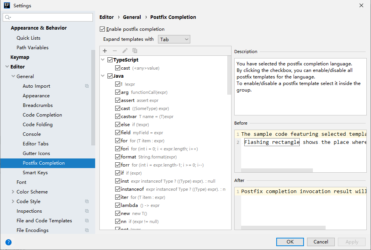Open Gutter Icons settings page
Image resolution: width=371 pixels, height=250 pixels.
pos(37,153)
